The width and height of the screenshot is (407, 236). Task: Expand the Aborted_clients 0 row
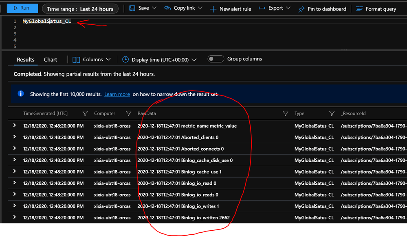(x=15, y=137)
